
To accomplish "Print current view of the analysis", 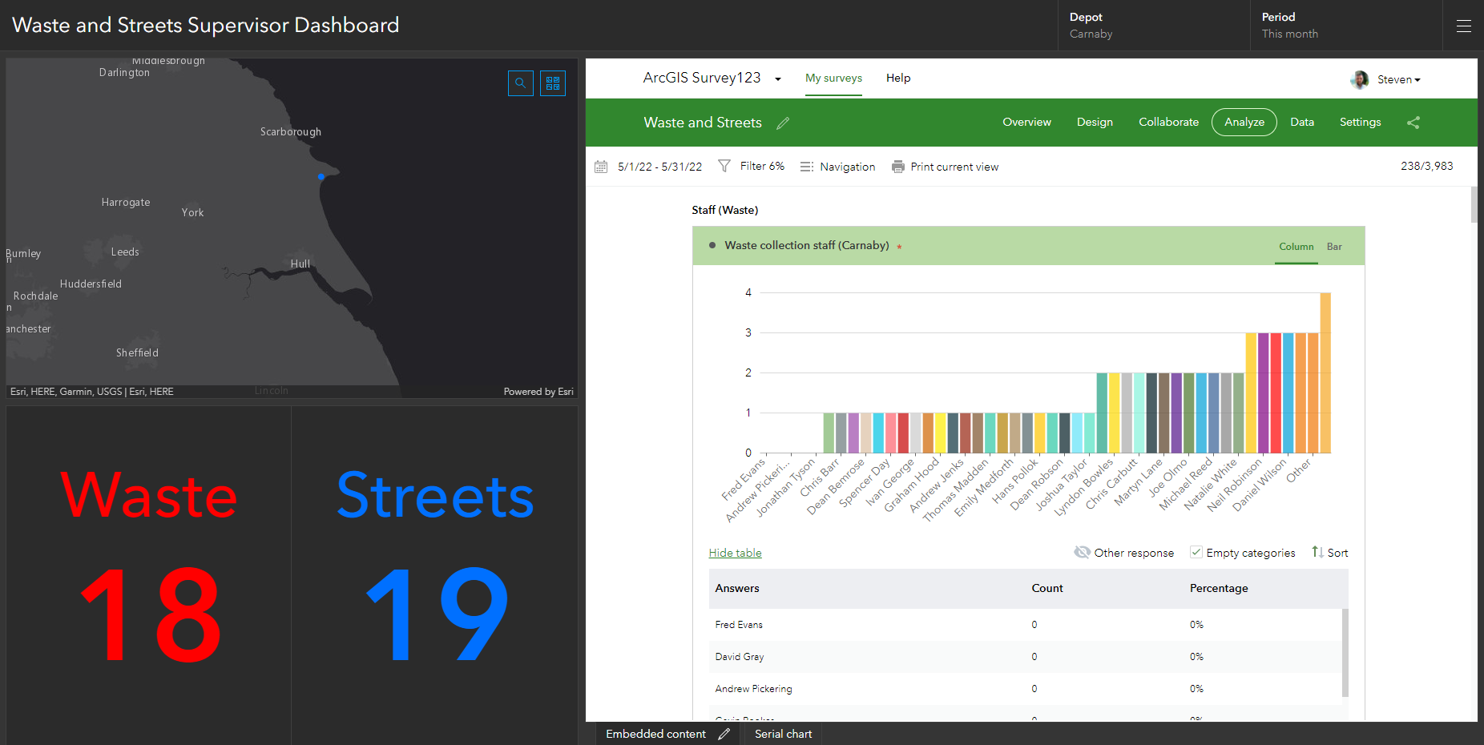I will point(946,167).
